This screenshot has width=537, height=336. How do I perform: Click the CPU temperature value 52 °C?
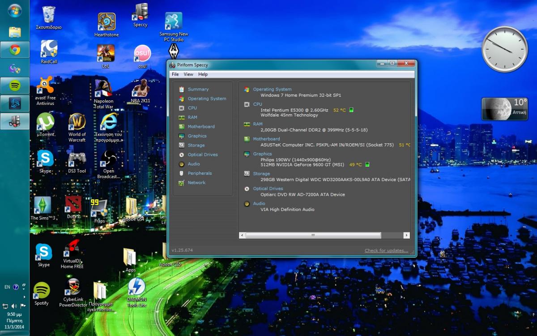340,110
